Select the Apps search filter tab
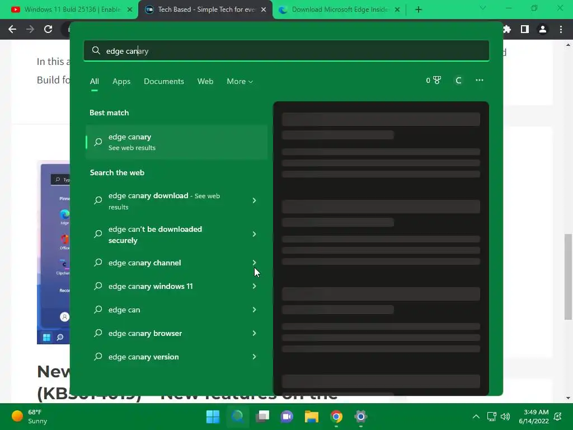 pos(121,82)
